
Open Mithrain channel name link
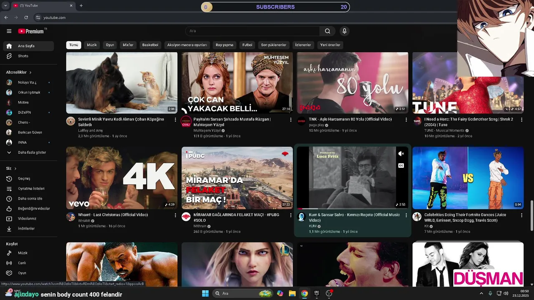pyautogui.click(x=200, y=226)
